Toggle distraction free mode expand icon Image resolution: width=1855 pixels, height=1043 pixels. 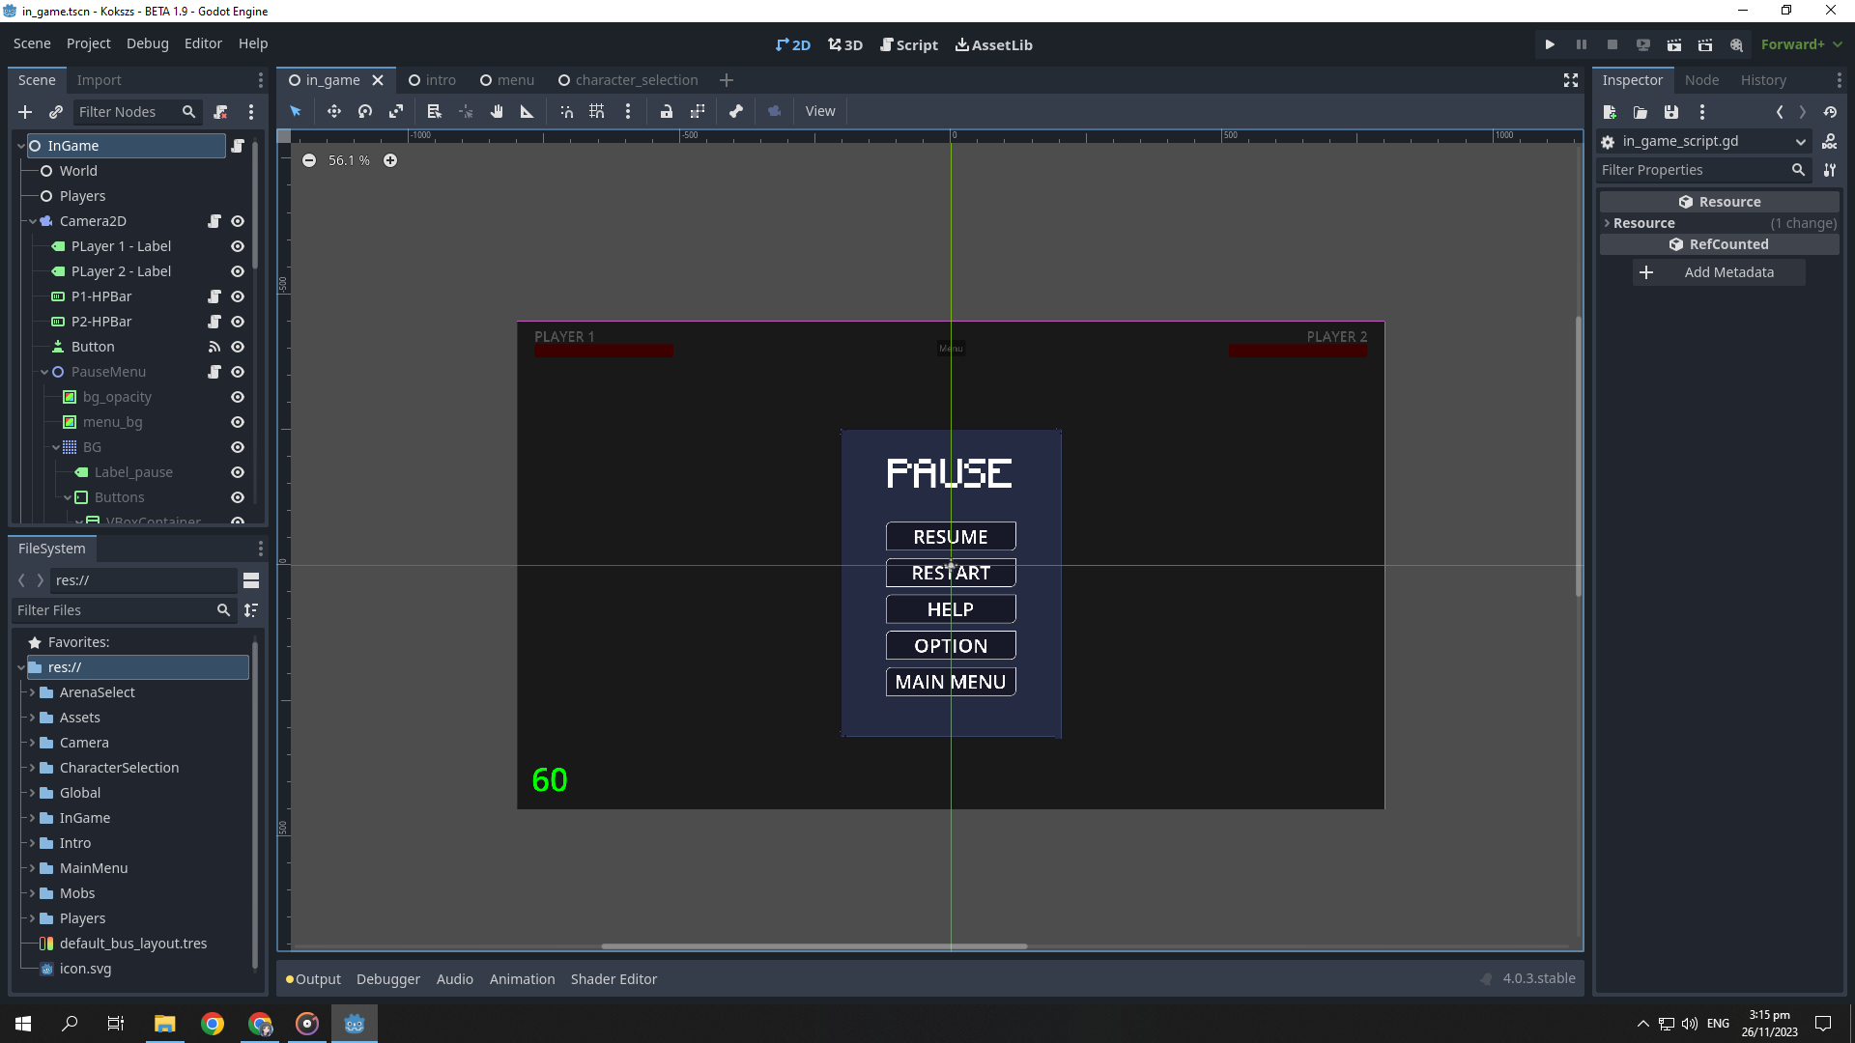tap(1571, 80)
